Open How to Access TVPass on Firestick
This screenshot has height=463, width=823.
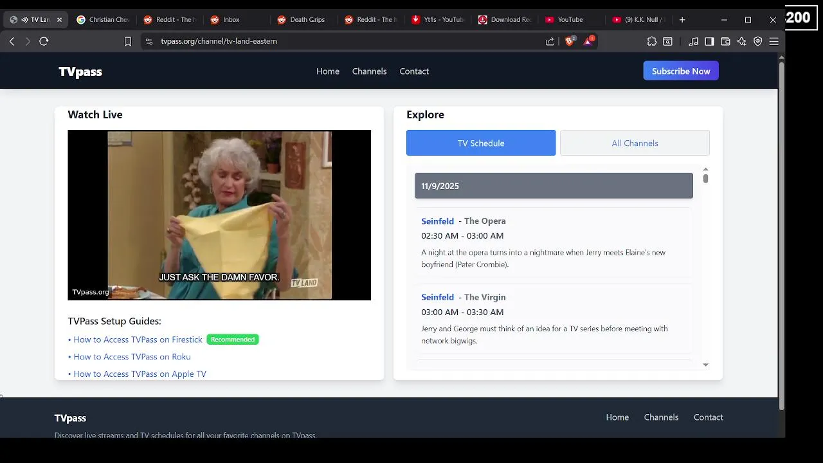point(138,340)
